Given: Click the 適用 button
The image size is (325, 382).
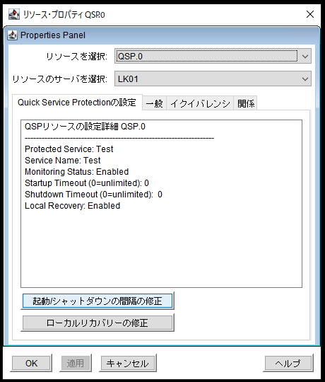Looking at the screenshot, I should pos(76,363).
